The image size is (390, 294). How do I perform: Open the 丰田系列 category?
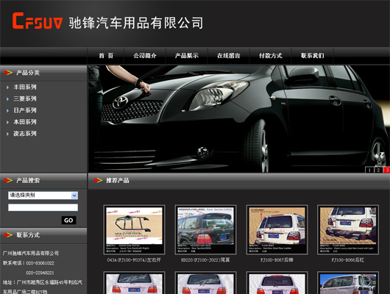(25, 87)
